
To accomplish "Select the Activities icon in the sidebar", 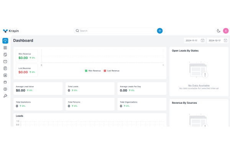I will click(x=5, y=68).
